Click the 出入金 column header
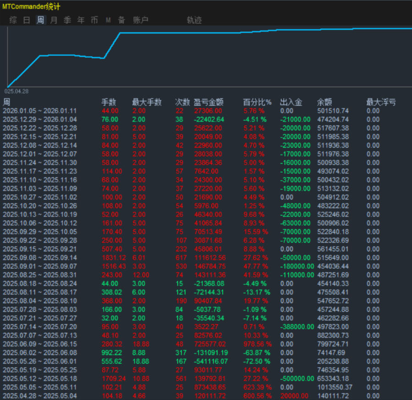 tap(291, 102)
